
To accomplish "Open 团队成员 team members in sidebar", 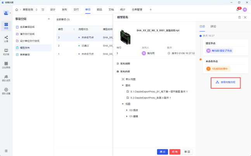I will (x=6, y=78).
